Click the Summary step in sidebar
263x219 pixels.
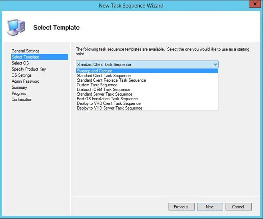tap(19, 88)
